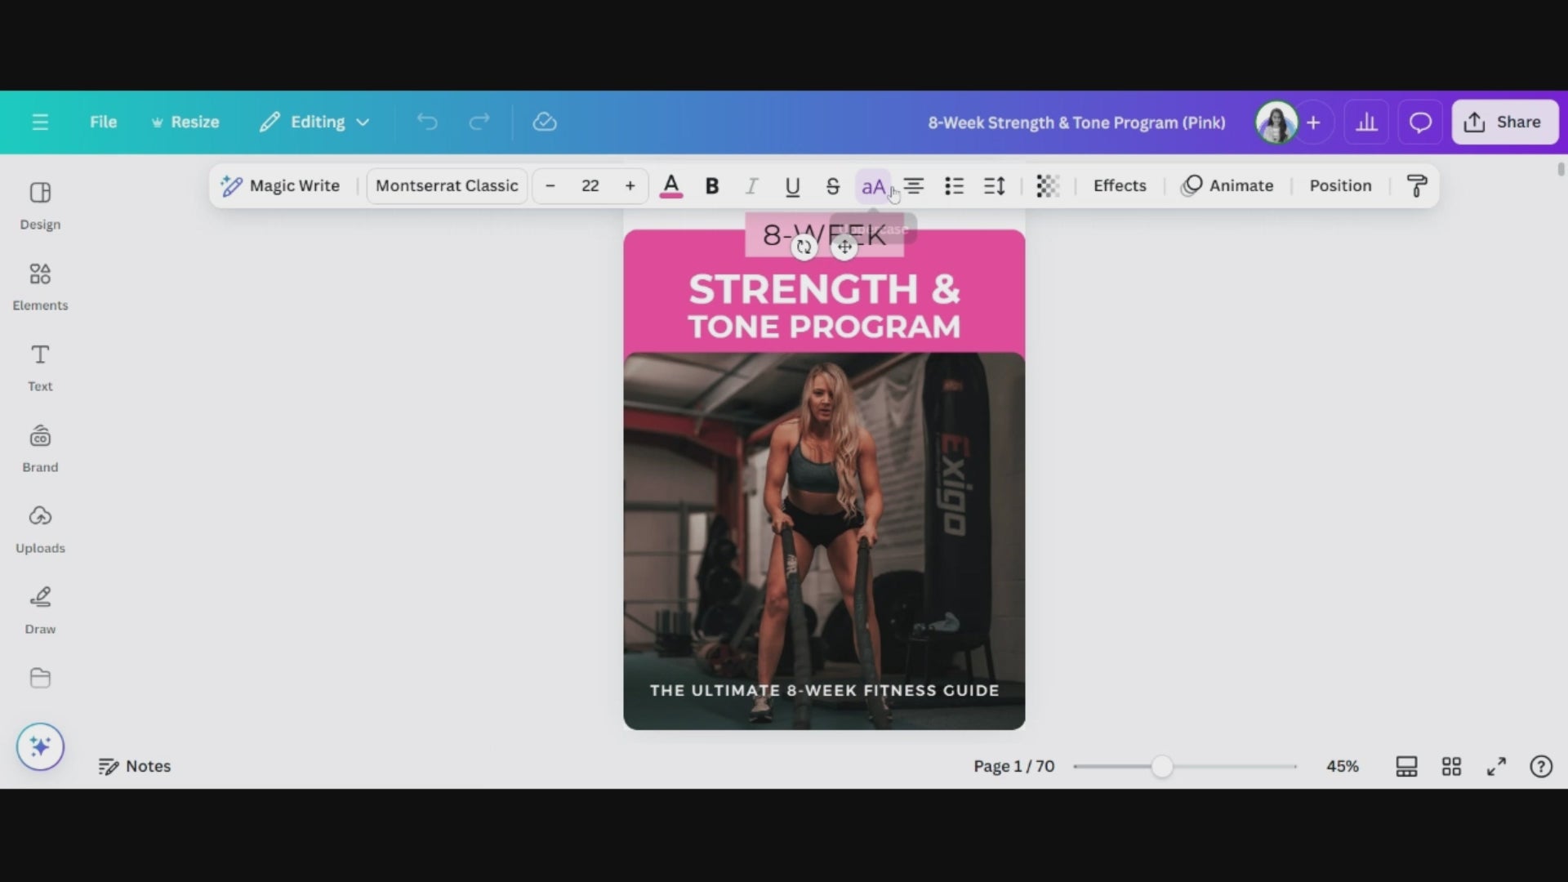Show page thumbnails scroll view
The width and height of the screenshot is (1568, 882).
point(1406,766)
